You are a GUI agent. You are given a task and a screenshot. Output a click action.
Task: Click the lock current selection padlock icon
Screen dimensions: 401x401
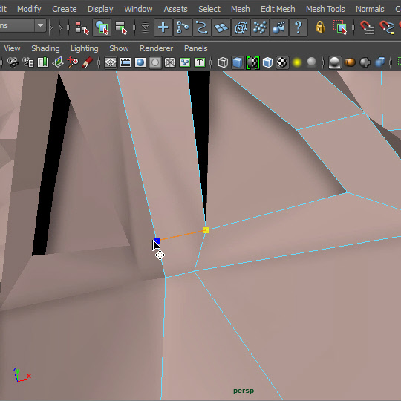coord(321,27)
